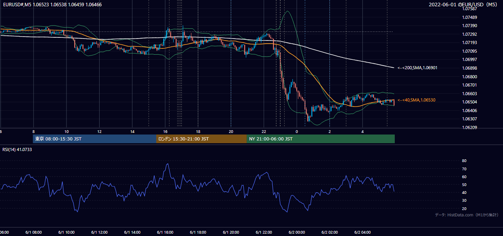
Task: Click the RSI scale value 80
Action: click(464, 161)
